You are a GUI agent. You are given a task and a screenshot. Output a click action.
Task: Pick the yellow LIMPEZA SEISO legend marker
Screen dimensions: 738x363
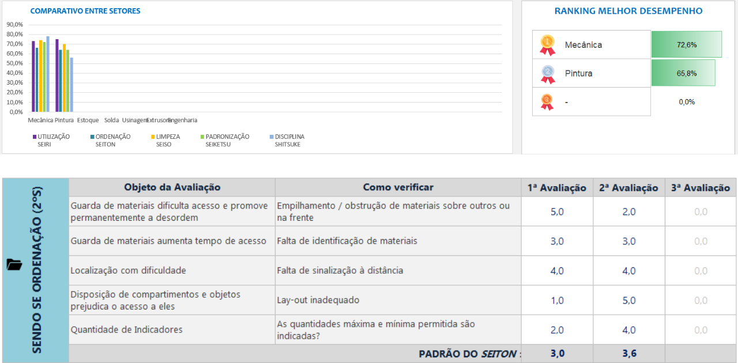[153, 137]
